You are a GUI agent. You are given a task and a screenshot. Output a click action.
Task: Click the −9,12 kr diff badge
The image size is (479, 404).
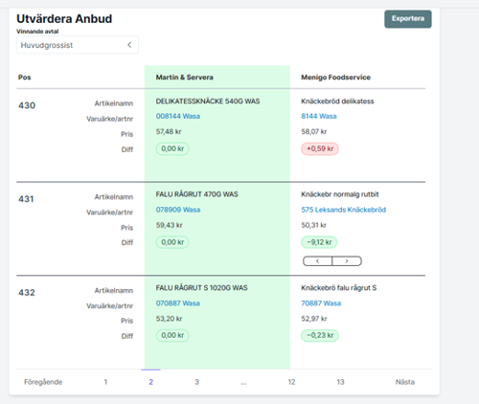tap(319, 242)
